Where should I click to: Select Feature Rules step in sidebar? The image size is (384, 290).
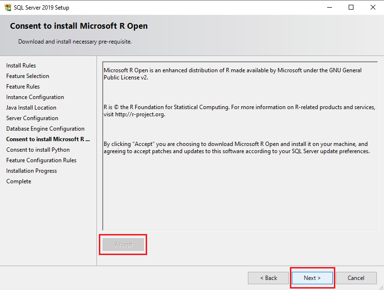point(23,87)
